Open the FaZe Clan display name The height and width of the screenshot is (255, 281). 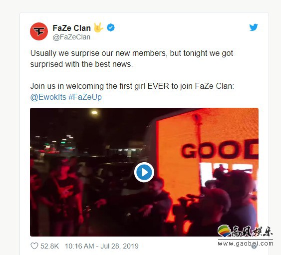pos(72,28)
